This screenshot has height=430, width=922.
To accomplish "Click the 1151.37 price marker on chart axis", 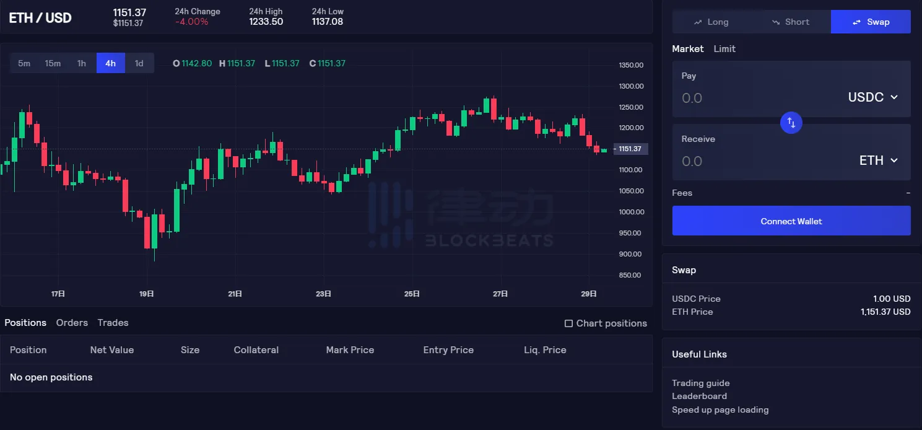I will coord(630,149).
